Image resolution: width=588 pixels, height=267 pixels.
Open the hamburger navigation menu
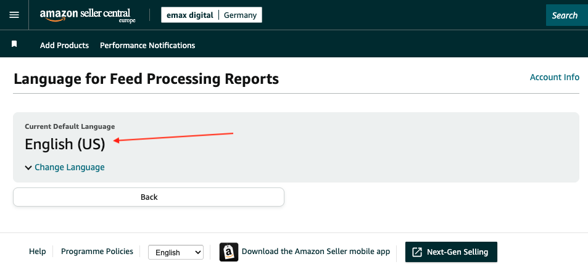14,15
